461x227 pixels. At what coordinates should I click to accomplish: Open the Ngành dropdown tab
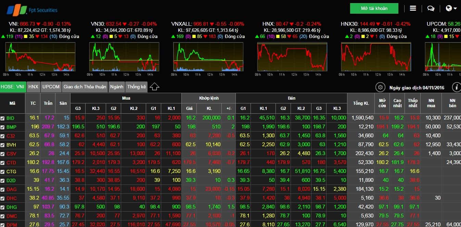tap(117, 87)
